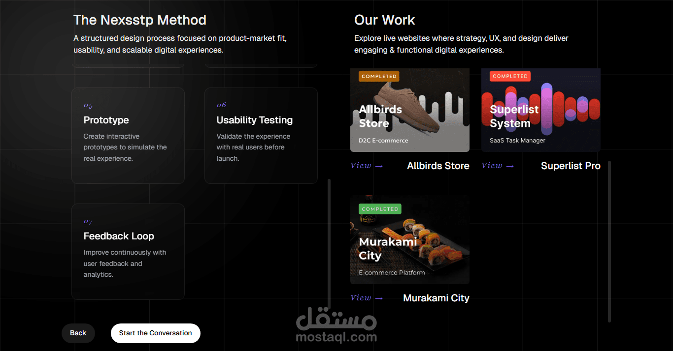Click "Validate the experience" description text
This screenshot has width=673, height=351.
click(x=253, y=147)
